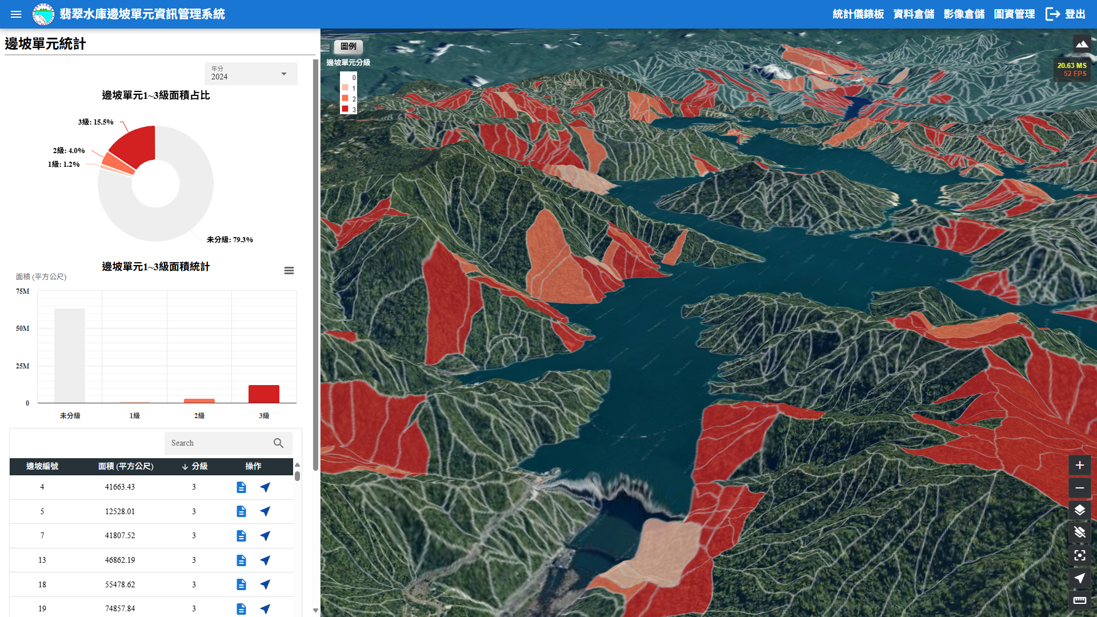1097x617 pixels.
Task: Click the level 3 red legend swatch
Action: (345, 109)
